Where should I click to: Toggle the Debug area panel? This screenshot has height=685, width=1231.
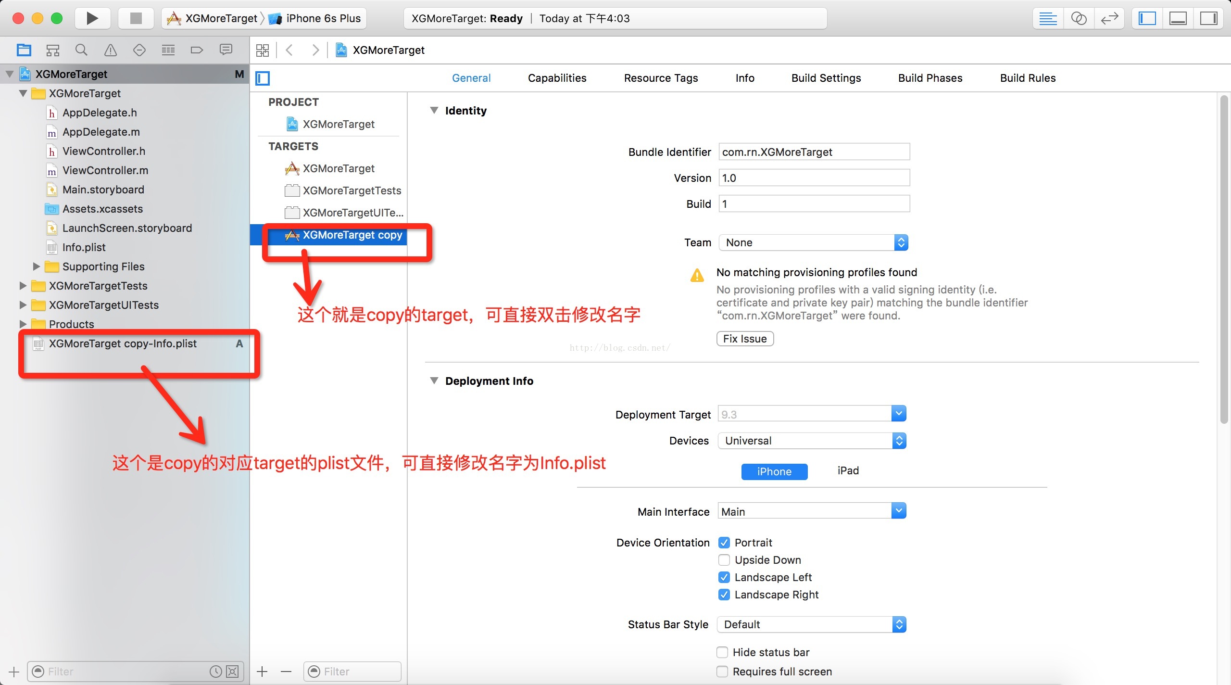pos(1178,19)
